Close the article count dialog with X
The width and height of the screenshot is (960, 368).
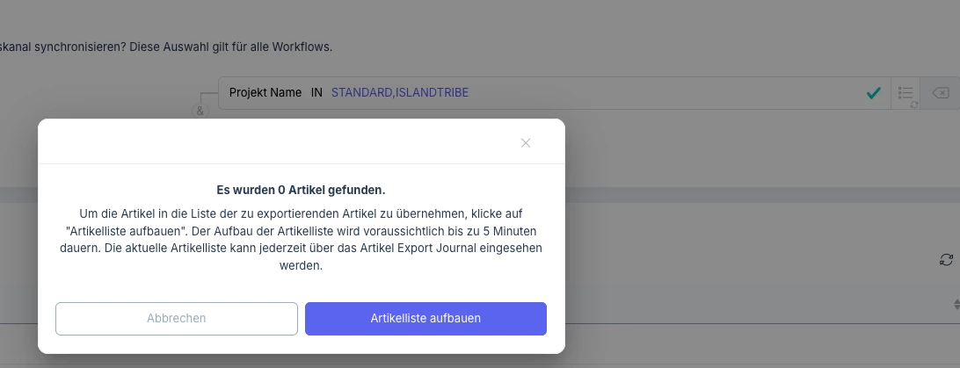pyautogui.click(x=526, y=142)
